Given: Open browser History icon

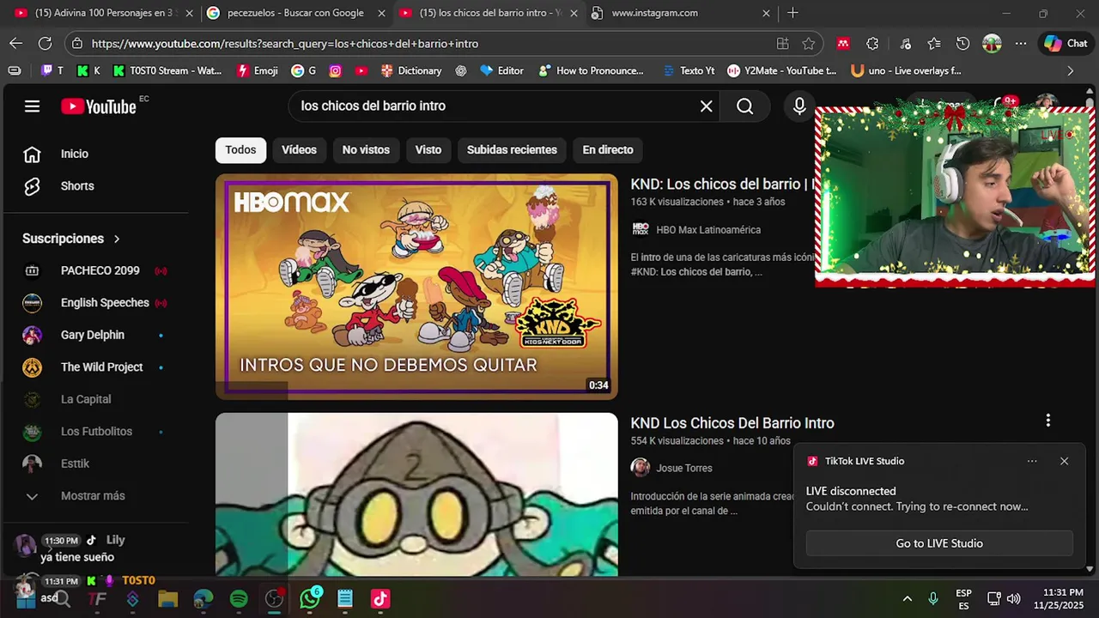Looking at the screenshot, I should pyautogui.click(x=962, y=44).
